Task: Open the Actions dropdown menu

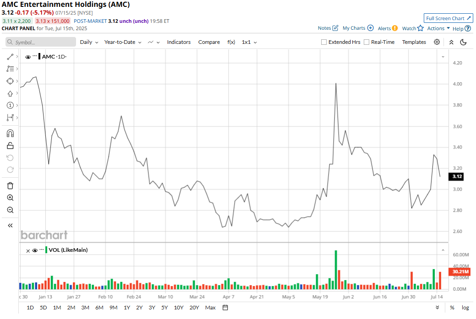Action: [438, 28]
